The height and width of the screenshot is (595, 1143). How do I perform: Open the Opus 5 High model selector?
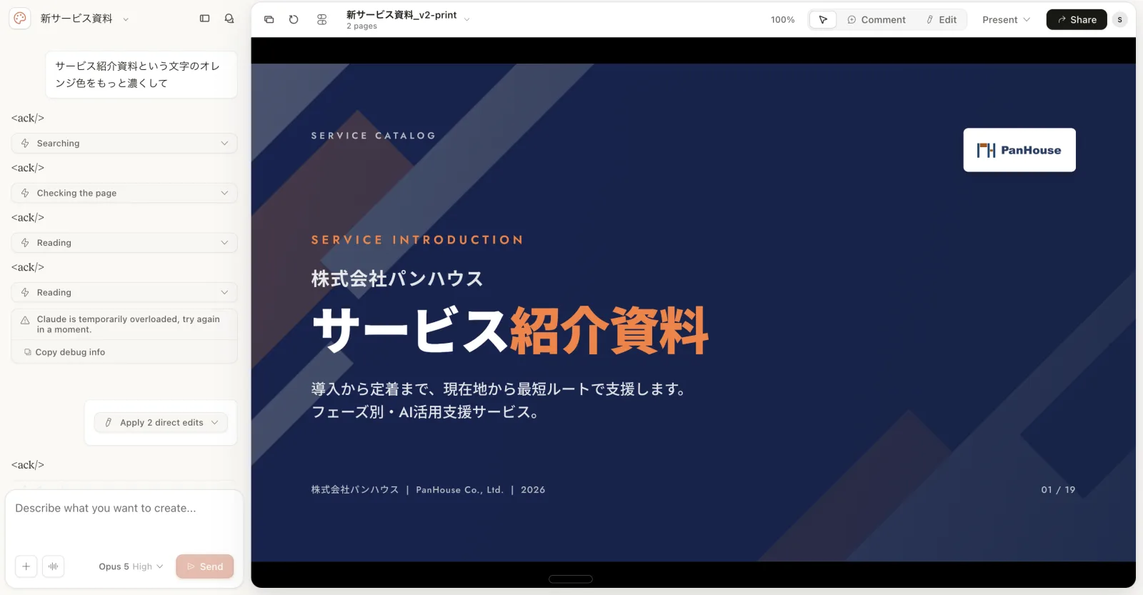(131, 566)
